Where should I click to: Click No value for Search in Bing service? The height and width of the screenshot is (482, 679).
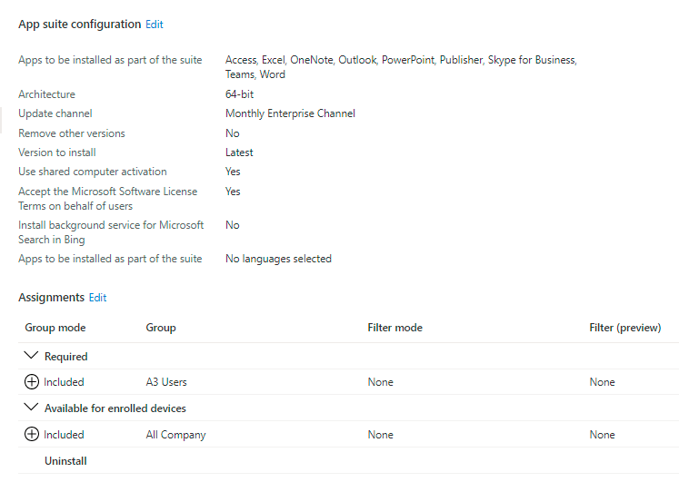pos(233,225)
